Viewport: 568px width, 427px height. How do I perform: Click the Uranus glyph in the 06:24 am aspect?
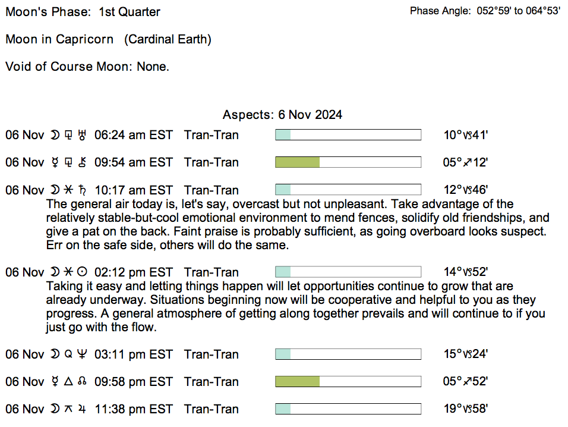pos(82,135)
